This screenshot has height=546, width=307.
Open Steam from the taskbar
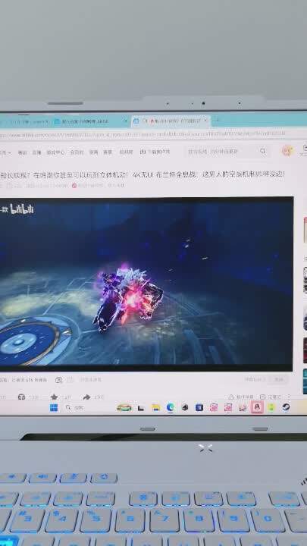point(286,406)
